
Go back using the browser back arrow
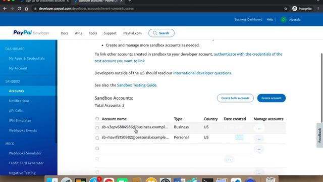[x=5, y=9]
